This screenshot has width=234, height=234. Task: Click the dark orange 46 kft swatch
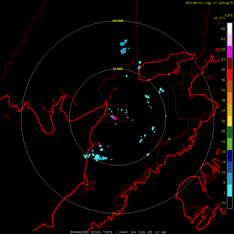(230, 86)
